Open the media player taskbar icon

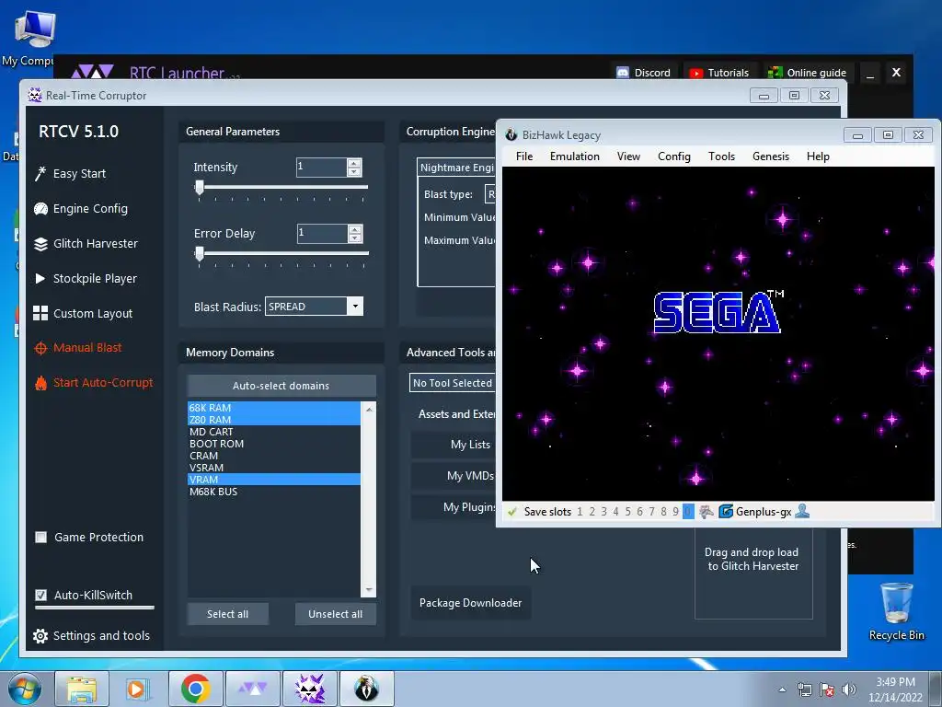(137, 689)
